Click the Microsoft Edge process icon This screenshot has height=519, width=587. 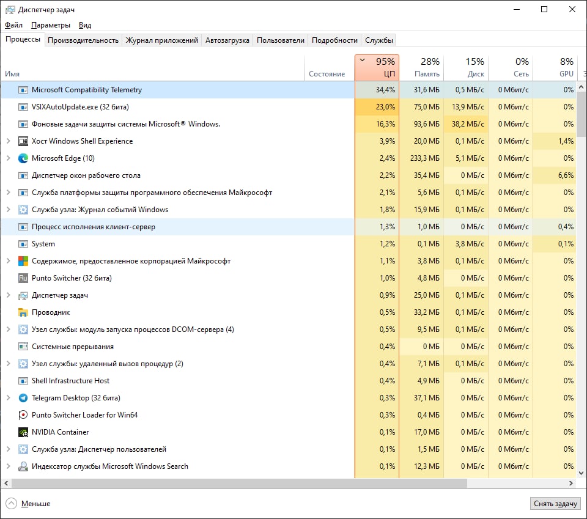coord(23,158)
